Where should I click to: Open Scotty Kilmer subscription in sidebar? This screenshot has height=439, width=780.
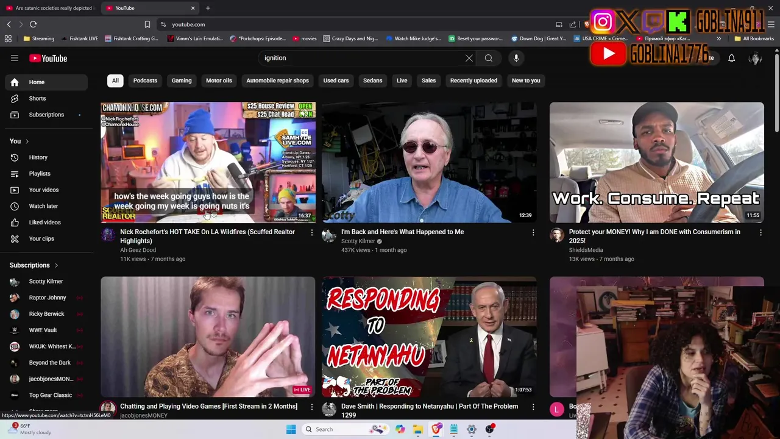[46, 282]
